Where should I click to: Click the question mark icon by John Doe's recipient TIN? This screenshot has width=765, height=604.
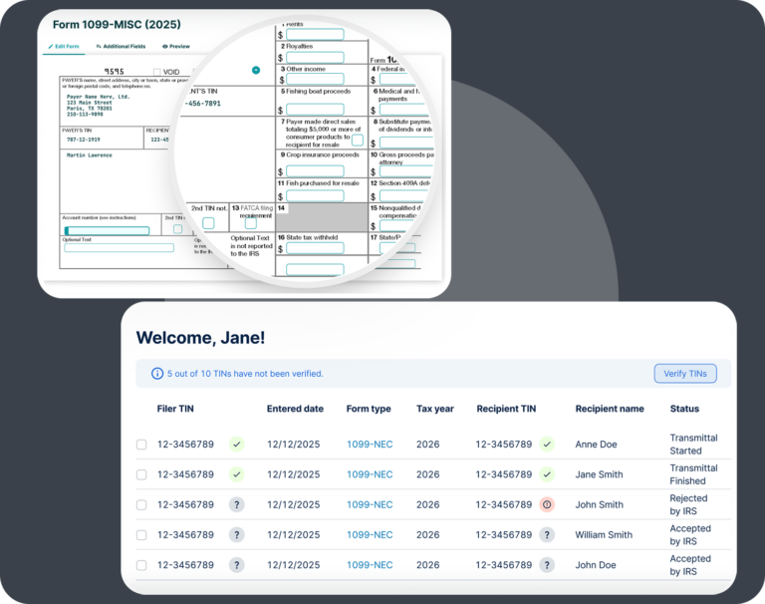[547, 564]
